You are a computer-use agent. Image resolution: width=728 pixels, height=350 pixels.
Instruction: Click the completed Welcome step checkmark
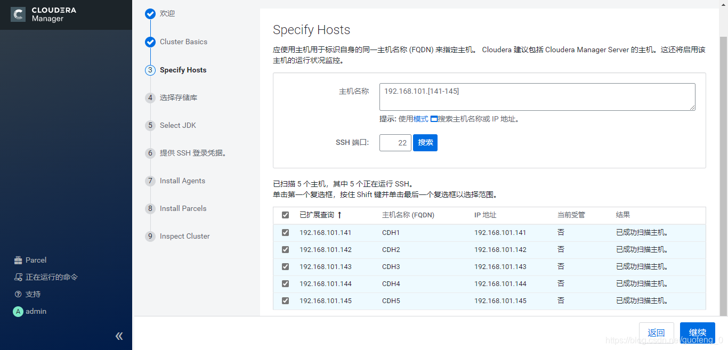(x=150, y=13)
